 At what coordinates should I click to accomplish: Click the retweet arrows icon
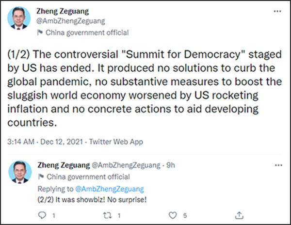(x=108, y=215)
